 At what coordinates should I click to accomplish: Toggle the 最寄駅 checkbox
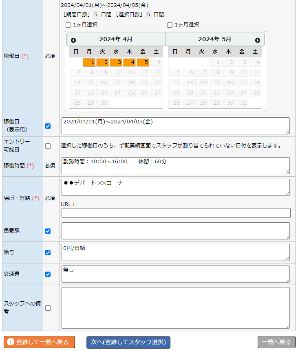(48, 231)
